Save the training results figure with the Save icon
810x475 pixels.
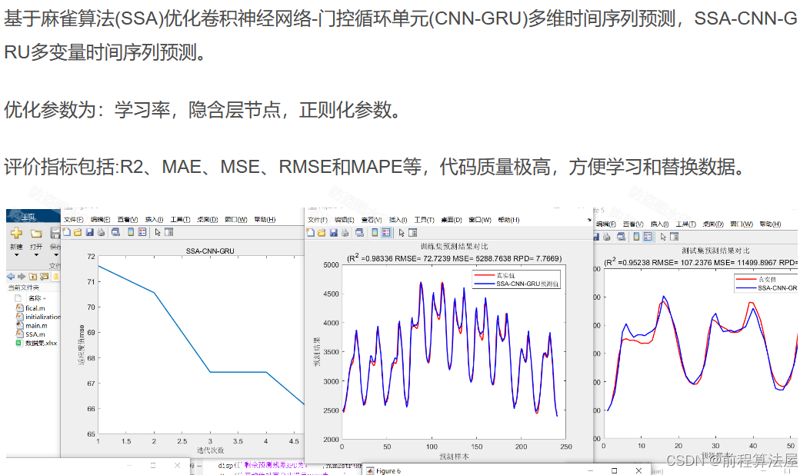333,231
